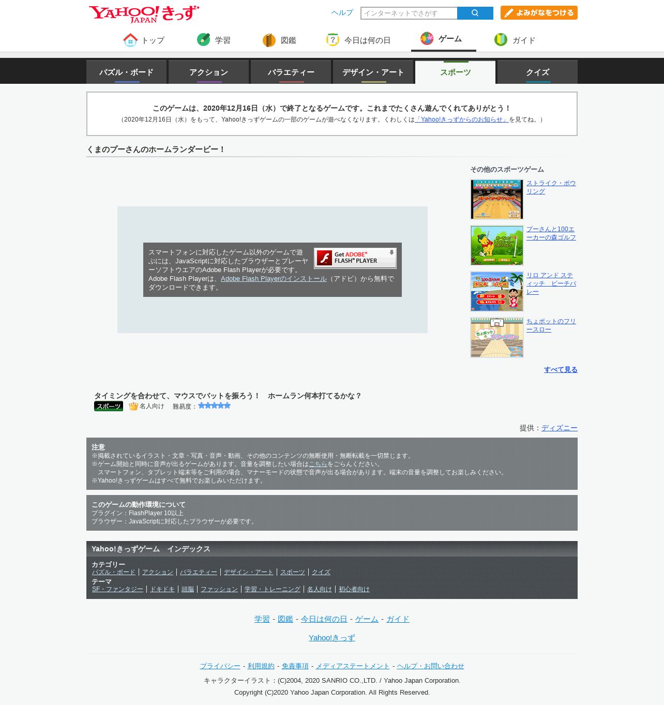The height and width of the screenshot is (705, 664).
Task: Open the ディズニー provider link
Action: tap(560, 428)
